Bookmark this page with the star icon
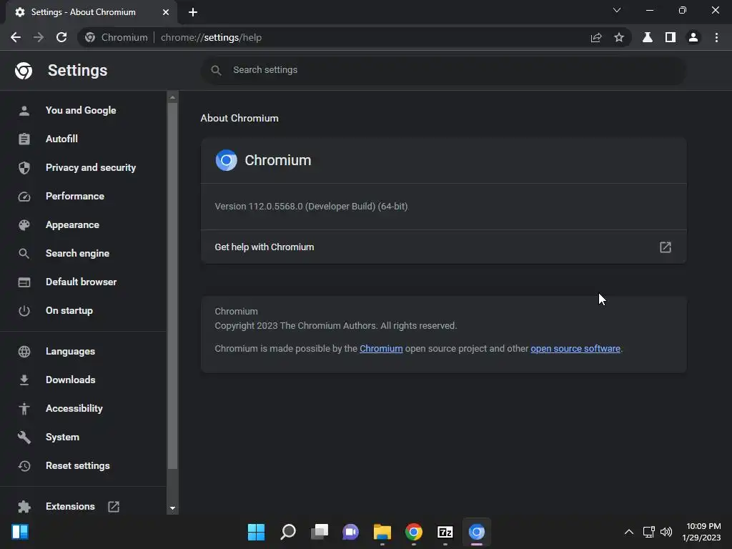Viewport: 732px width, 549px height. 619,37
